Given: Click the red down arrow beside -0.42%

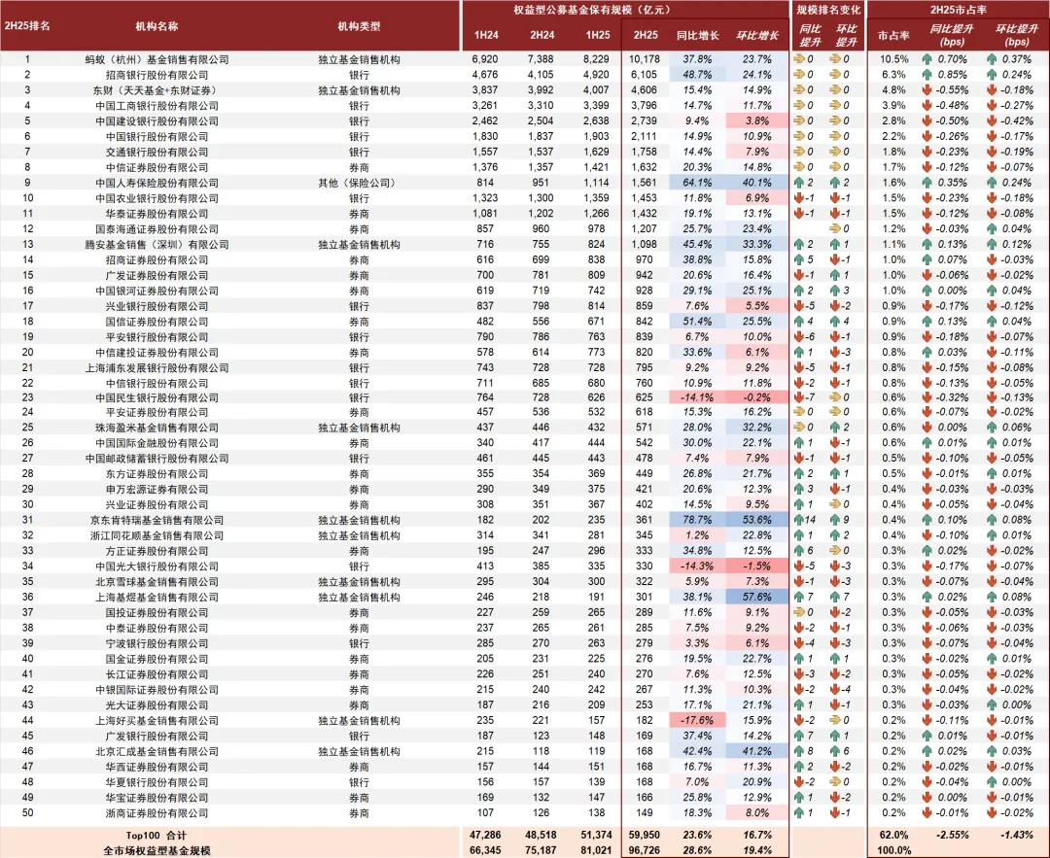Looking at the screenshot, I should (992, 120).
